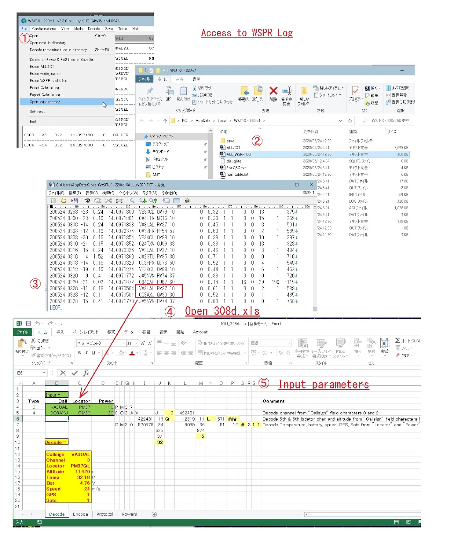Open the New item dropdown in Explorer
The width and height of the screenshot is (454, 559).
tap(328, 88)
